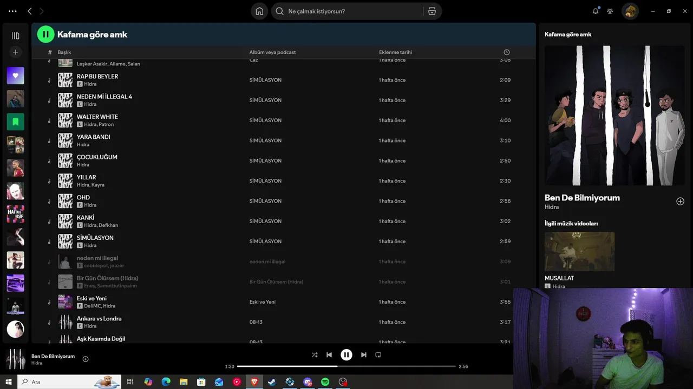Open the notifications bell
The width and height of the screenshot is (693, 389).
tap(596, 11)
